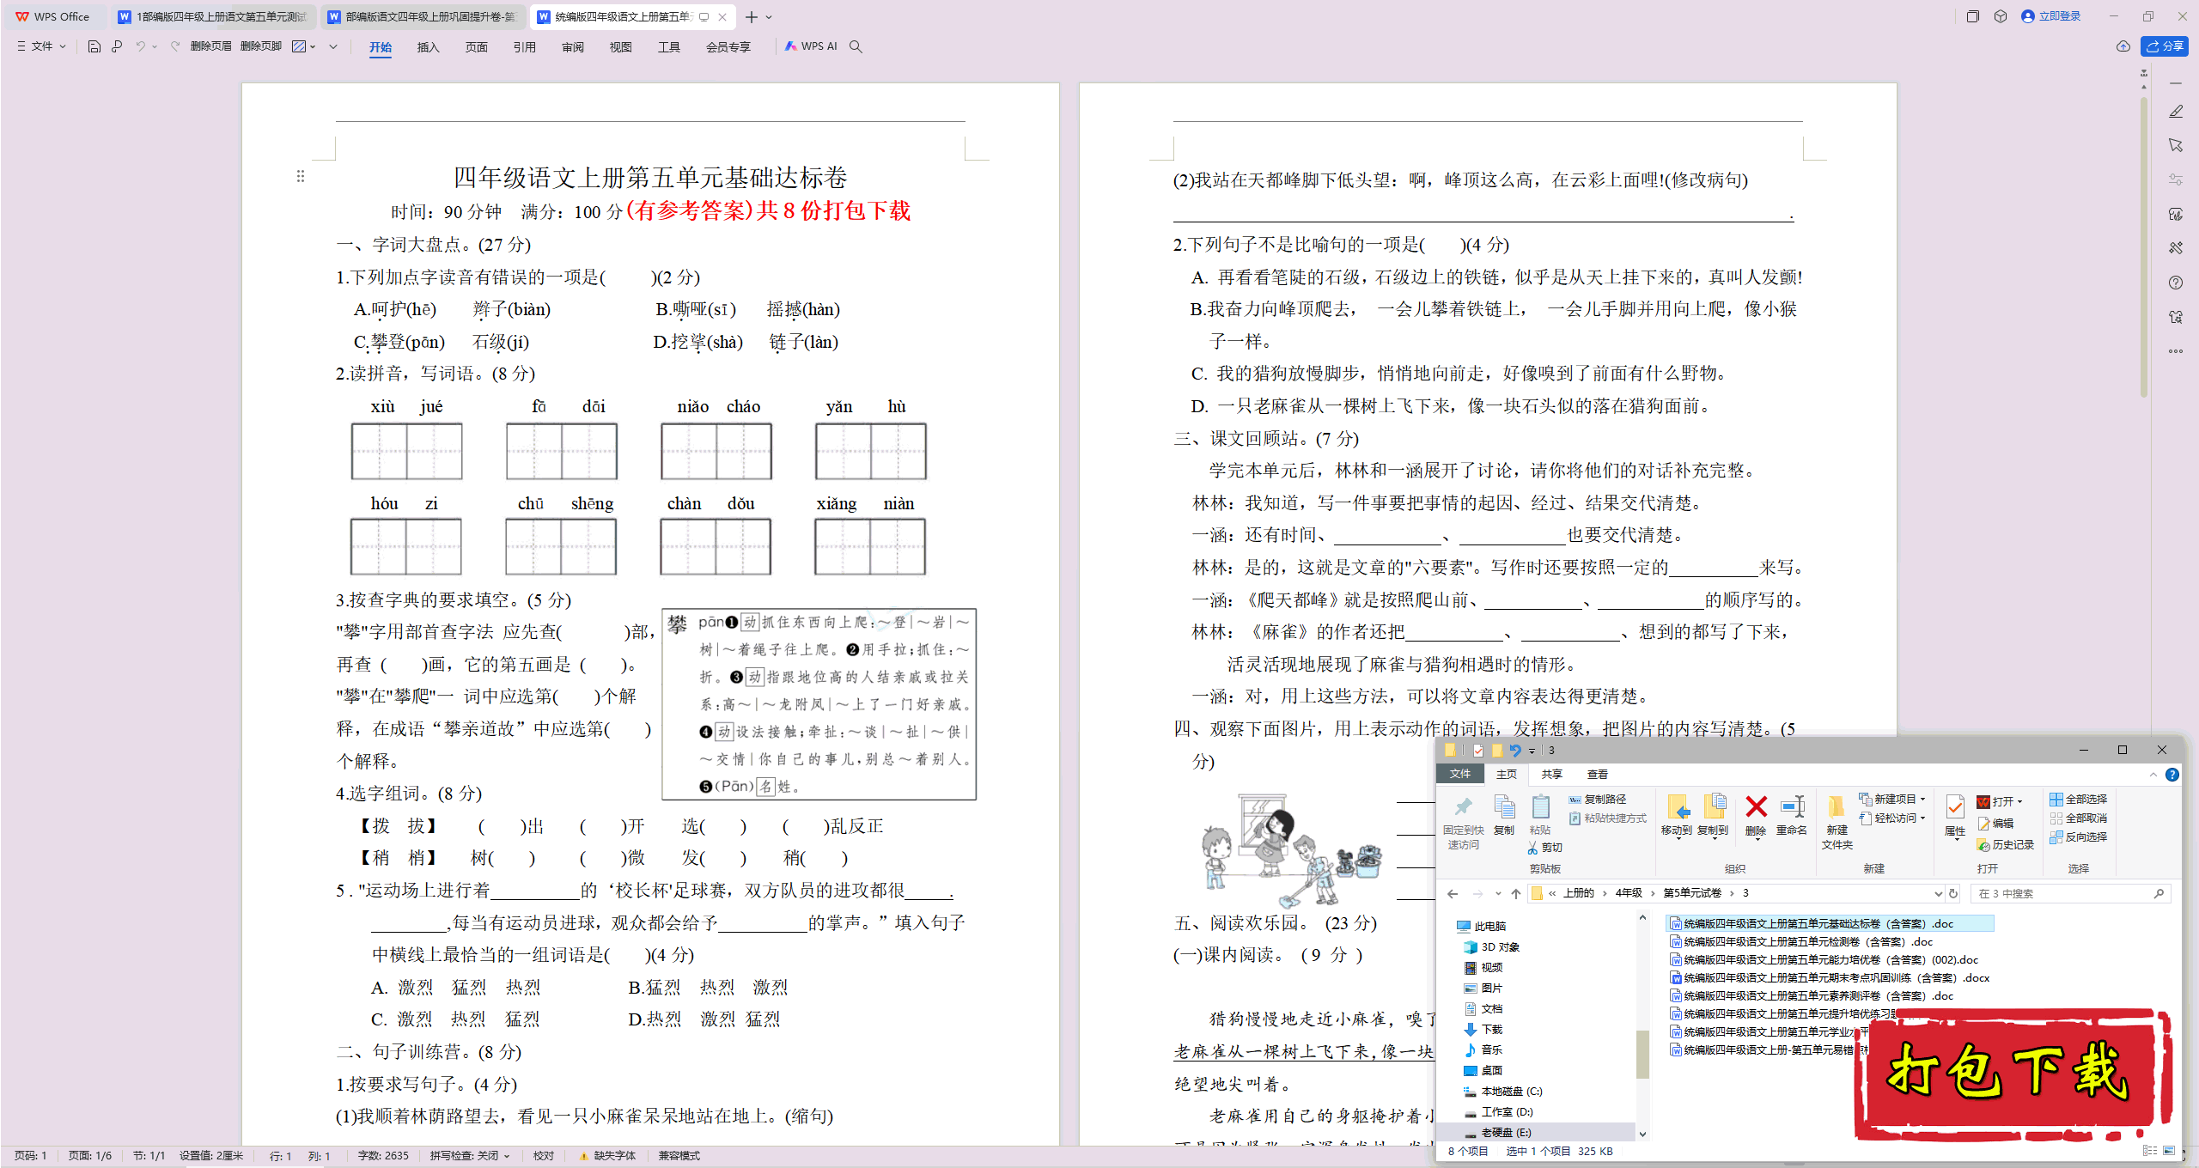The height and width of the screenshot is (1168, 2199).
Task: Click the Explorer up-one-level arrow
Action: click(1516, 894)
